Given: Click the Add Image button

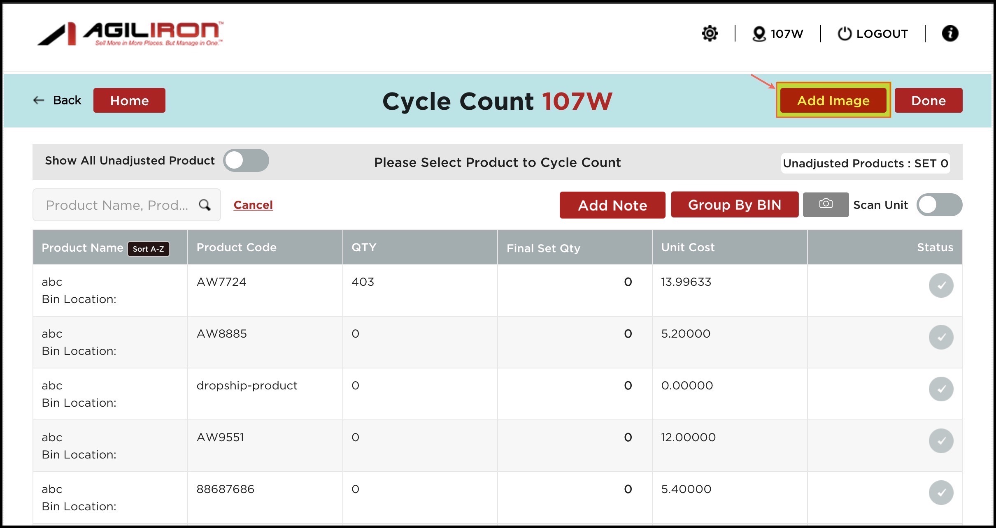Looking at the screenshot, I should click(833, 100).
